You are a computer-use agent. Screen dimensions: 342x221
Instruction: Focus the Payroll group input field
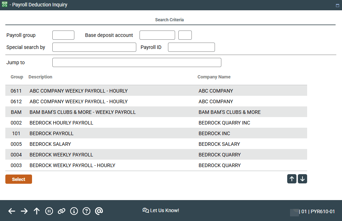tap(63, 35)
